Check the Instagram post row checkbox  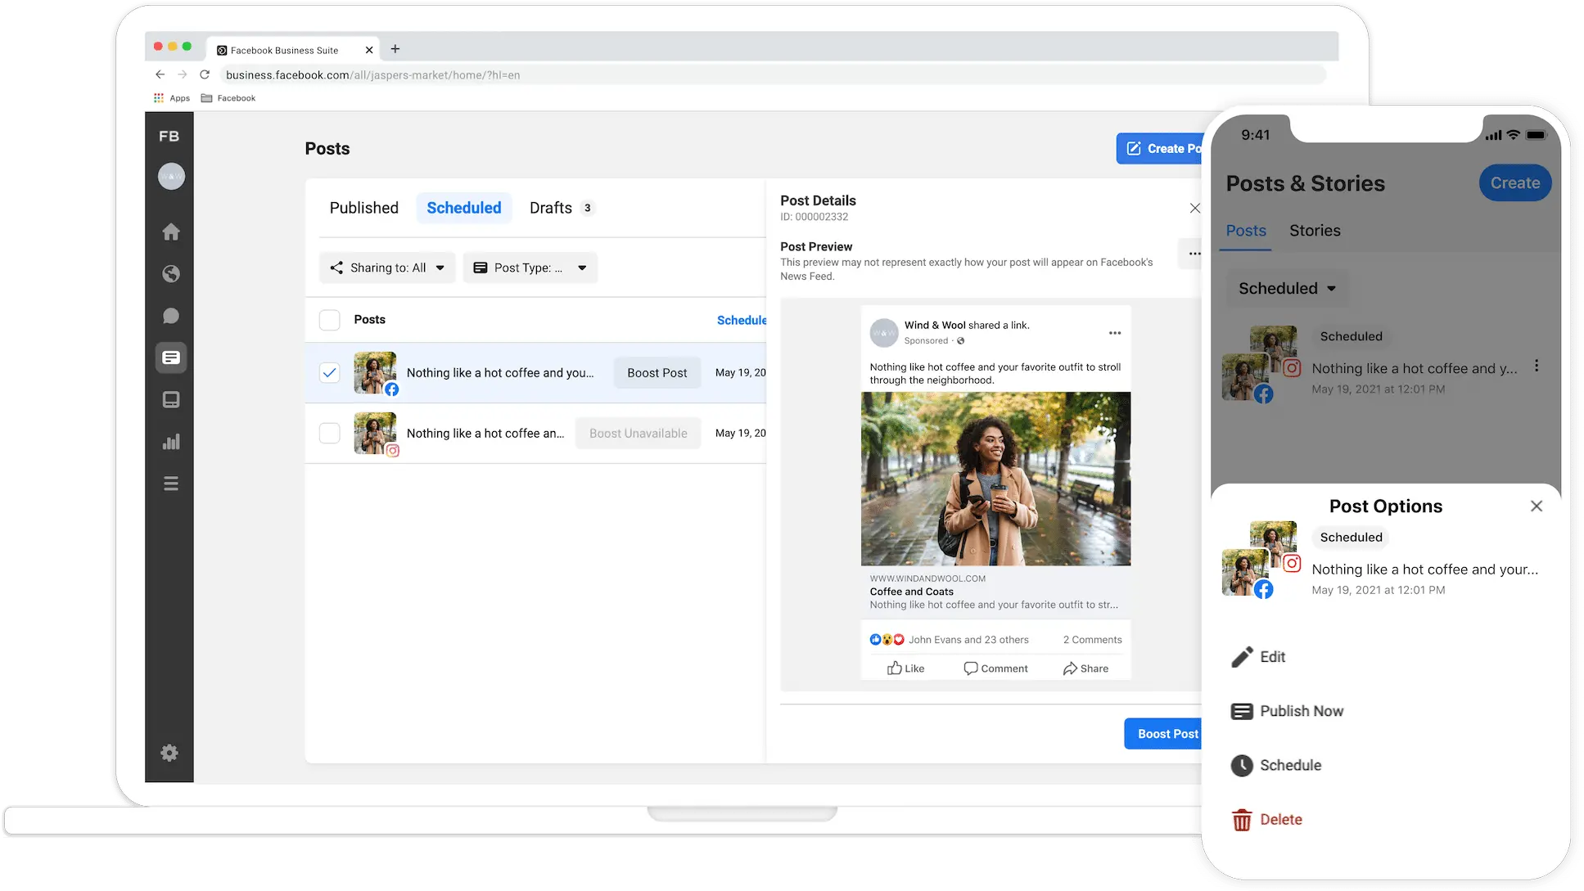[329, 434]
